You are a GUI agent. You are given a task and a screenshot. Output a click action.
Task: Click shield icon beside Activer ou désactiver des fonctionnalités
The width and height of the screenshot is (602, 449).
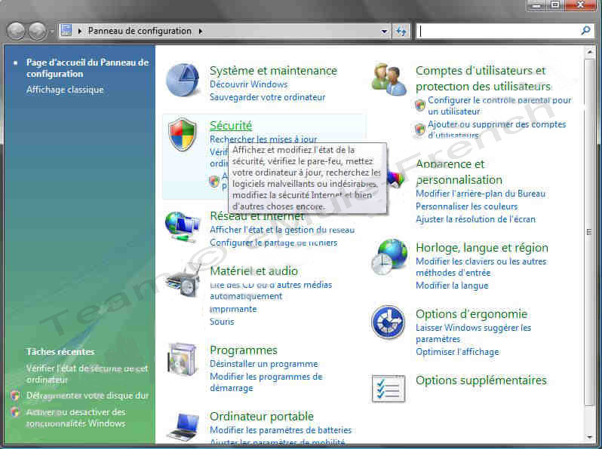coord(15,412)
